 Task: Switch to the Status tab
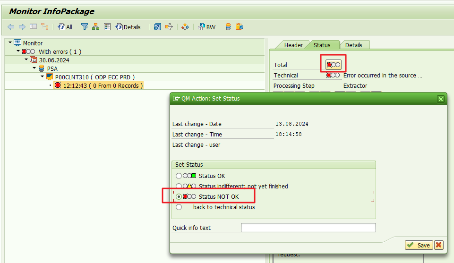322,45
